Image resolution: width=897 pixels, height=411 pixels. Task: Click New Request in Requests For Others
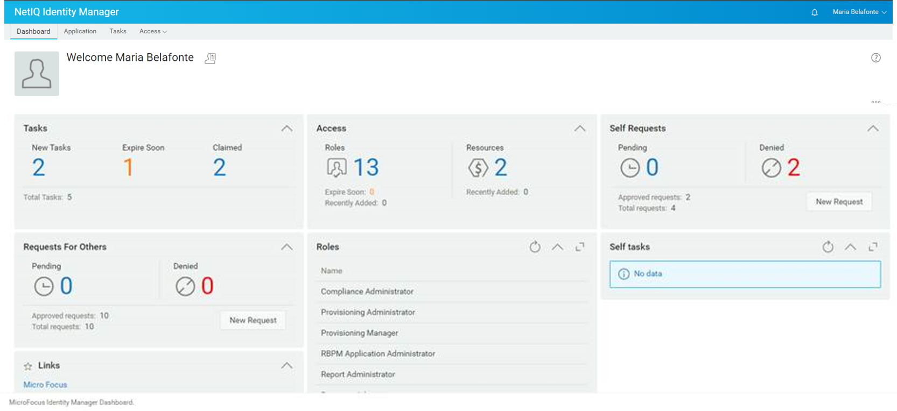pyautogui.click(x=253, y=320)
